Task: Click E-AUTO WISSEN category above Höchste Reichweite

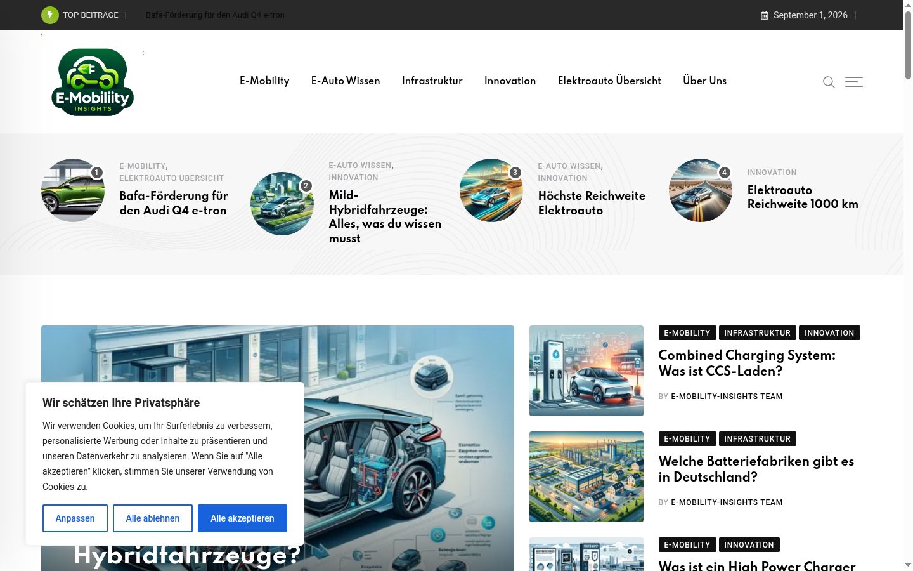Action: [569, 166]
